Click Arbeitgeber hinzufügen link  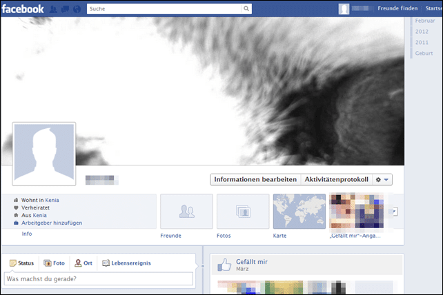52,223
